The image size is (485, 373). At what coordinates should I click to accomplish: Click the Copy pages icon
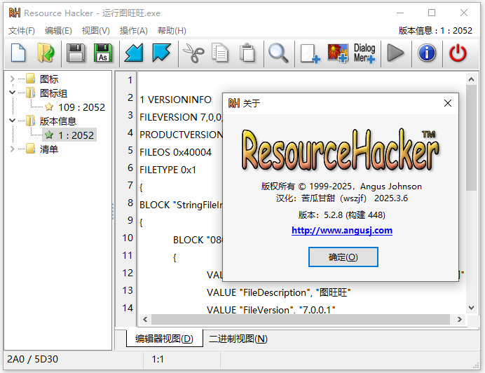pyautogui.click(x=220, y=53)
